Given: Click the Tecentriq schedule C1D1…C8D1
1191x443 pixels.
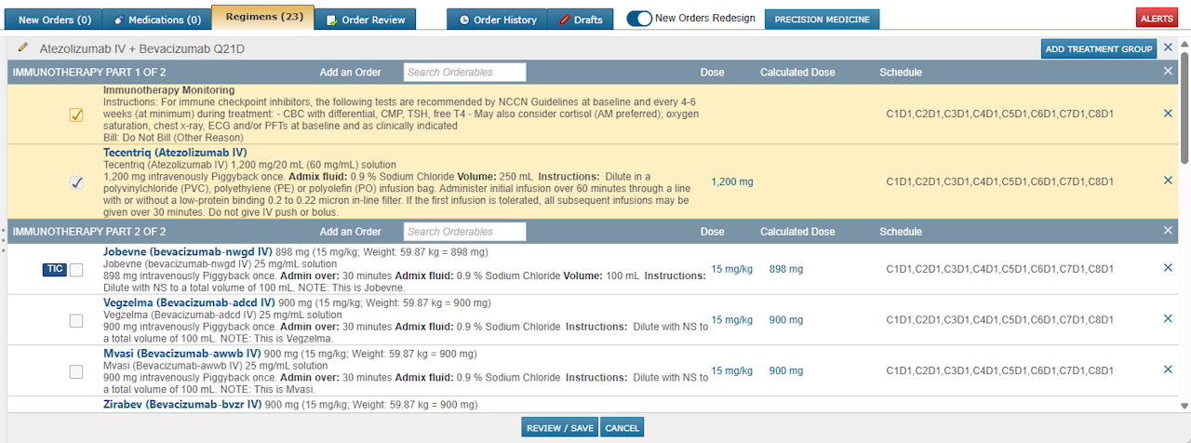Looking at the screenshot, I should click(999, 181).
